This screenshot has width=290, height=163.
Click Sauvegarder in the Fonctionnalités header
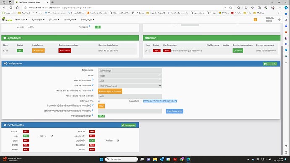[x=129, y=126]
